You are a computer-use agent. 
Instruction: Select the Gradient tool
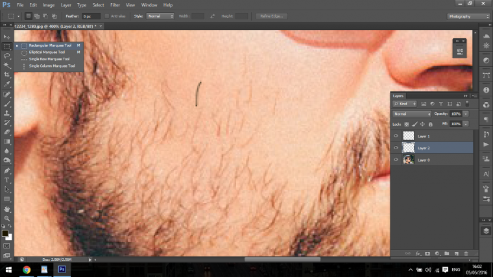6,141
